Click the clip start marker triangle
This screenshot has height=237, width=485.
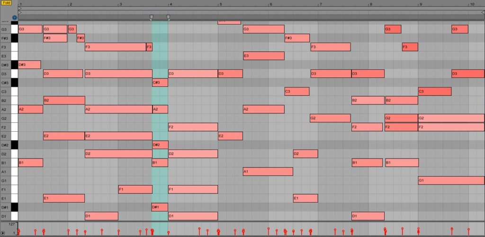pos(20,8)
